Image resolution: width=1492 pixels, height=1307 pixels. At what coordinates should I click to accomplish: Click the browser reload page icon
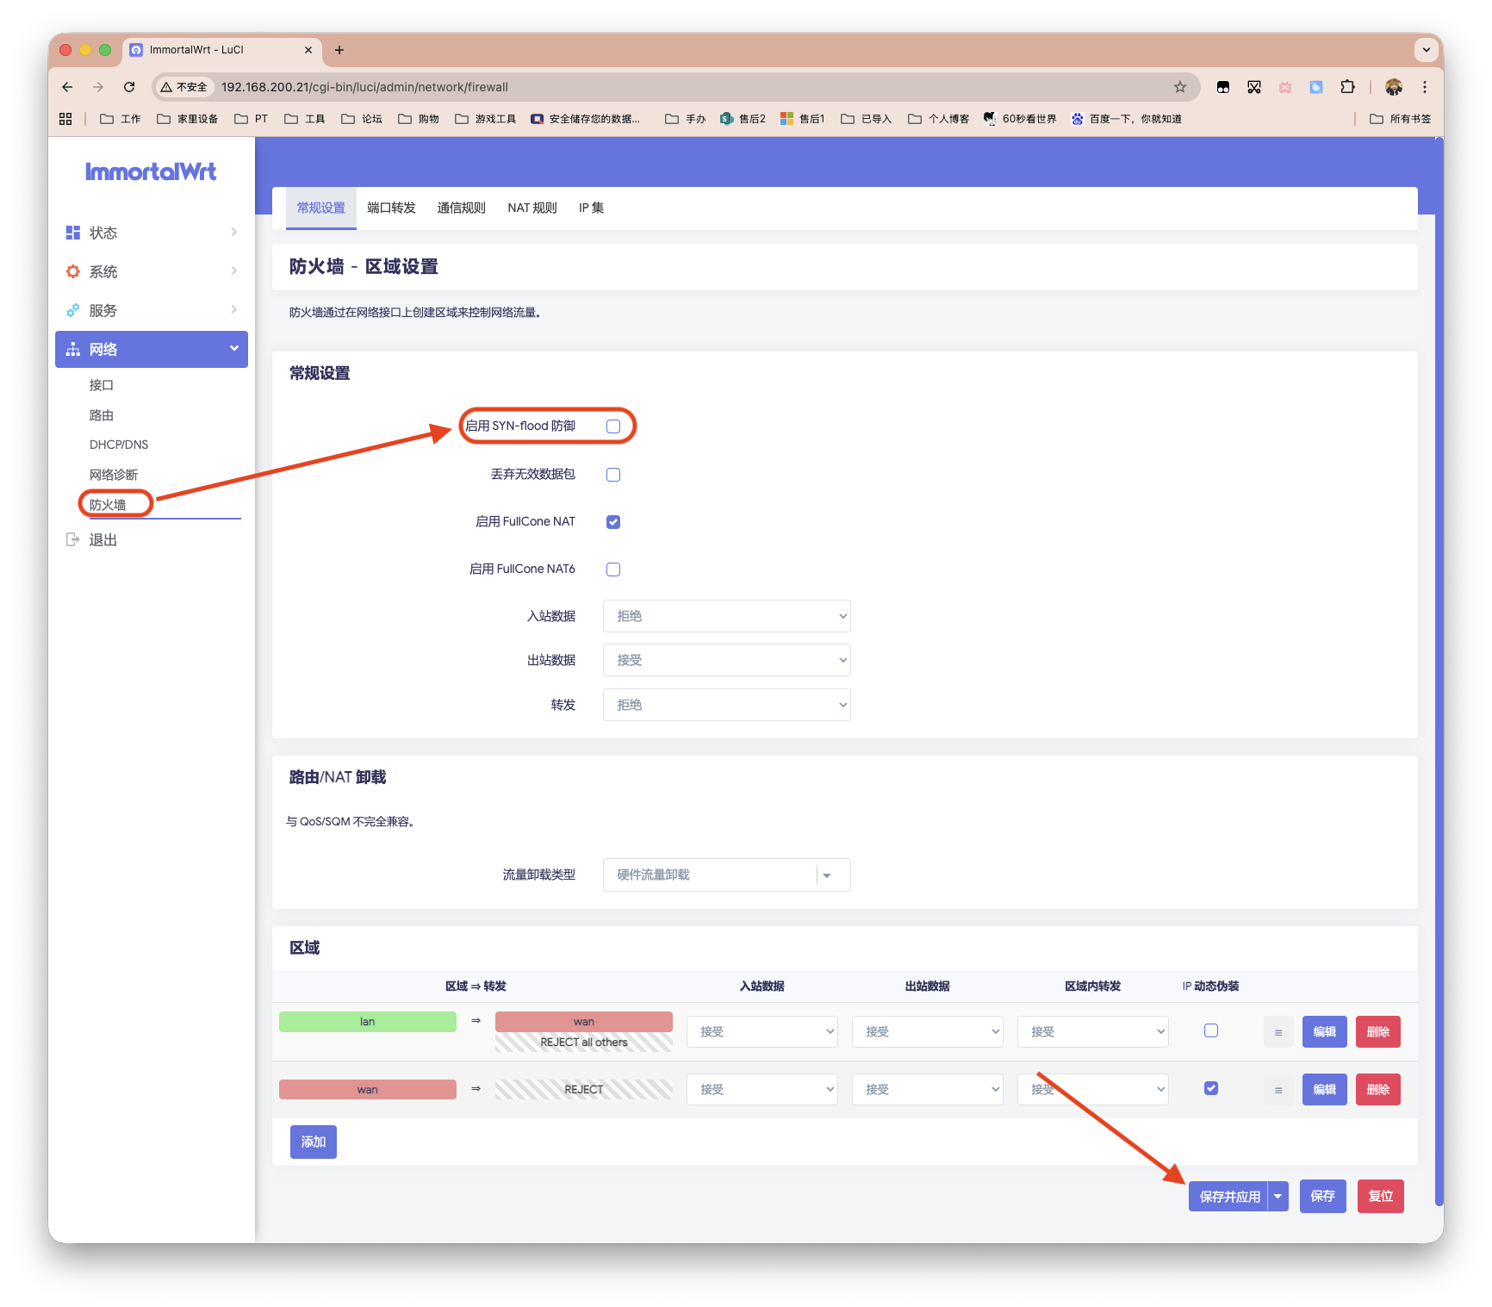[129, 87]
